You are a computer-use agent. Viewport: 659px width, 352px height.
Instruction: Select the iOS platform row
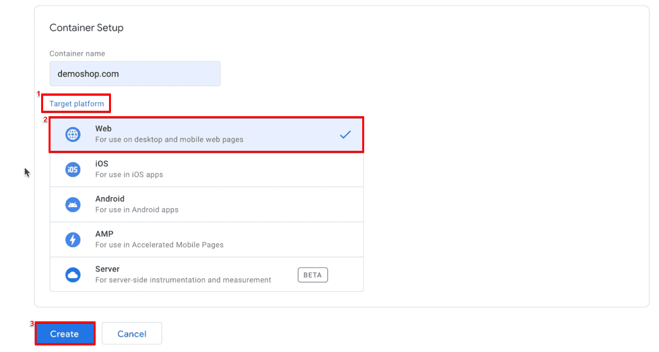tap(198, 169)
